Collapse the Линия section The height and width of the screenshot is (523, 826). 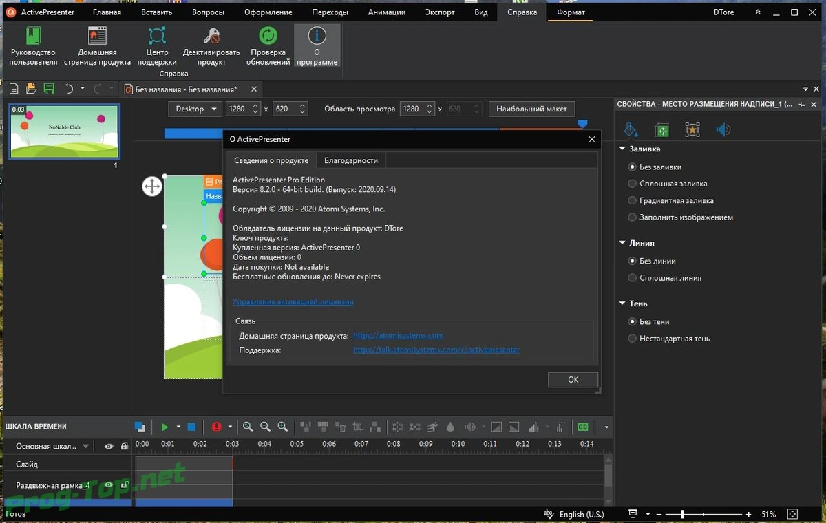(622, 243)
